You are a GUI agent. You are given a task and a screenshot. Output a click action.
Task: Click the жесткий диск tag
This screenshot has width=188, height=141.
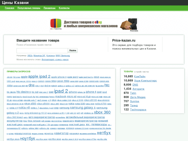pyautogui.click(x=77, y=125)
